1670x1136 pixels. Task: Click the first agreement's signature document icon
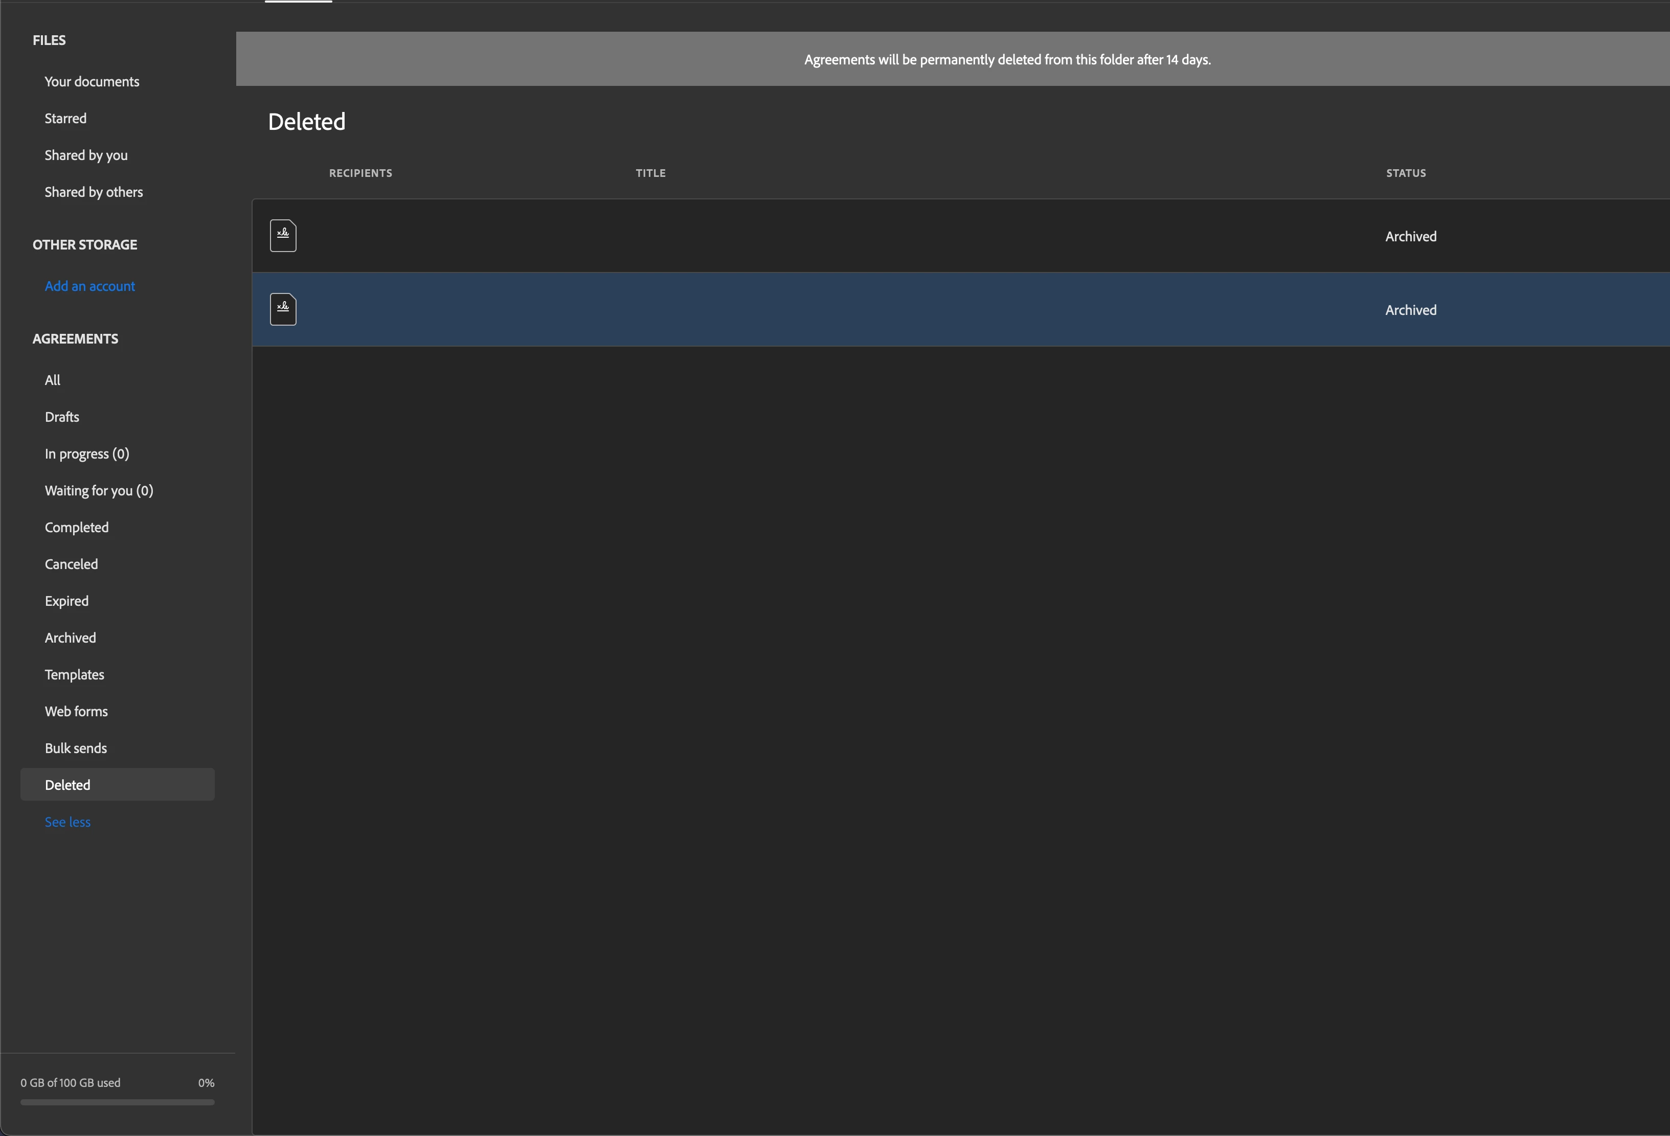283,236
